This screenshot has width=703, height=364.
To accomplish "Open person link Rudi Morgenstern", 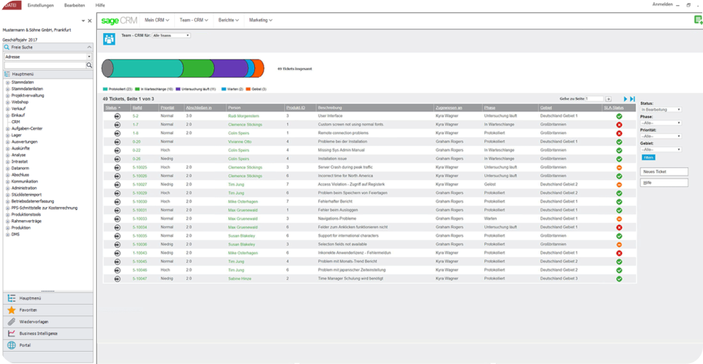I will (x=244, y=116).
